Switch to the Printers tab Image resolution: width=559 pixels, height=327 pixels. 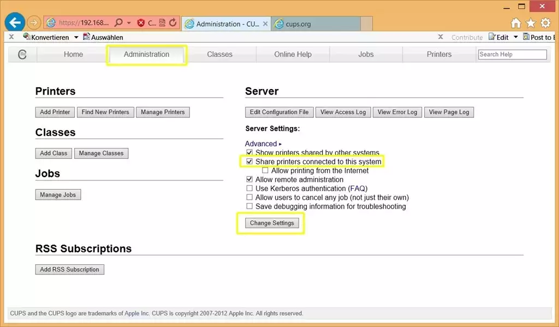(439, 55)
